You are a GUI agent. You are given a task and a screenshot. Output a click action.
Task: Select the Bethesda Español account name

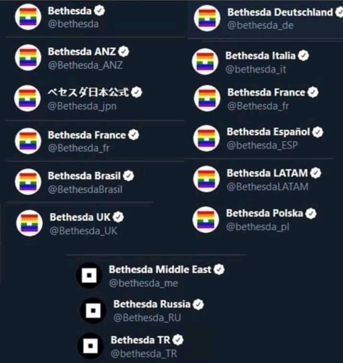click(268, 132)
